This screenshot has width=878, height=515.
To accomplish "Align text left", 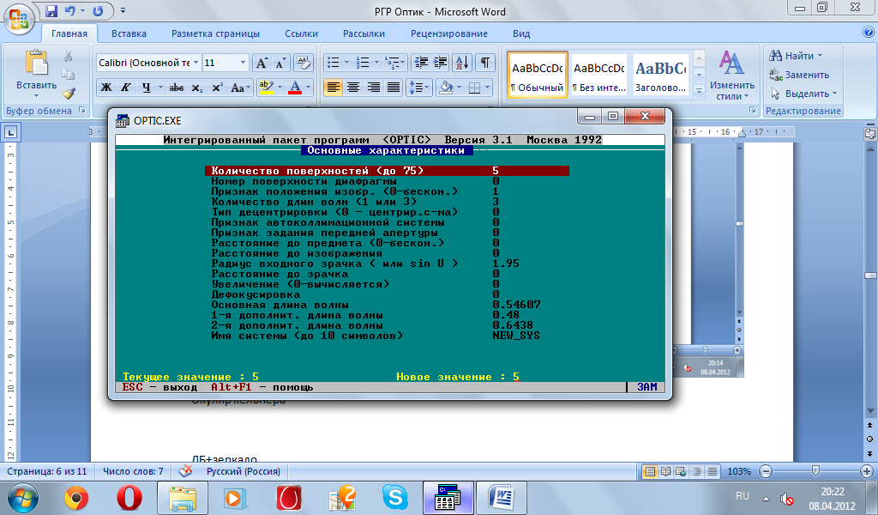I will tap(334, 88).
